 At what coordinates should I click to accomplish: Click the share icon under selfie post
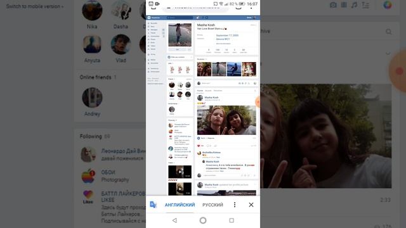pyautogui.click(x=215, y=146)
